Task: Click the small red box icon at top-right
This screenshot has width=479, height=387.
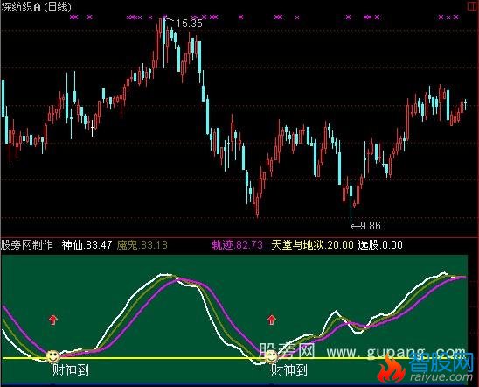Action: [472, 6]
